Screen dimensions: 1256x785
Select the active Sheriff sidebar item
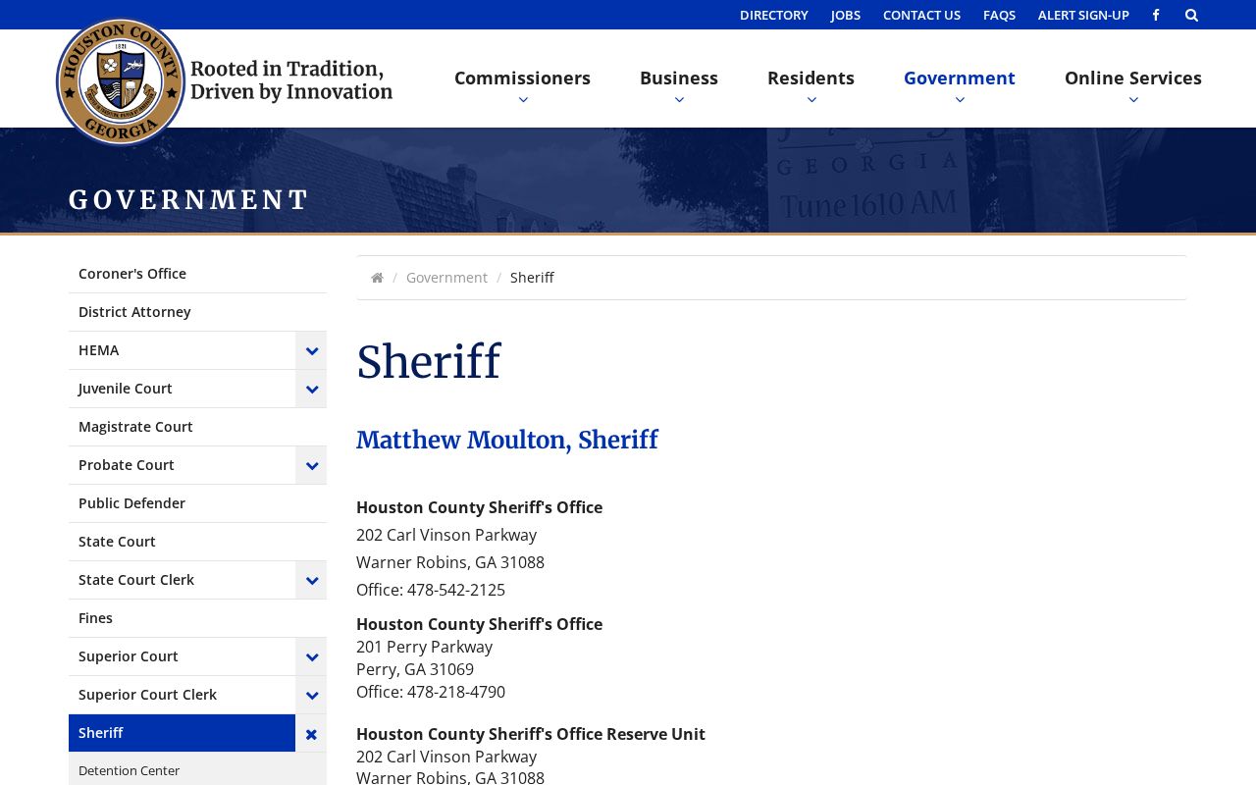click(x=182, y=733)
